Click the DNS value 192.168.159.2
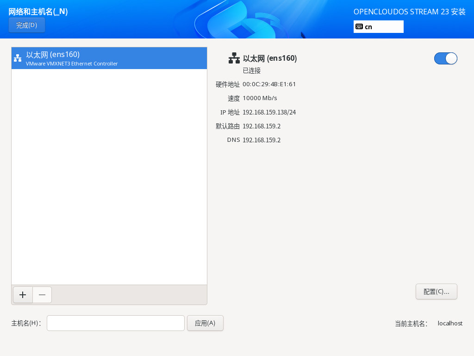Viewport: 474px width, 356px height. tap(262, 140)
